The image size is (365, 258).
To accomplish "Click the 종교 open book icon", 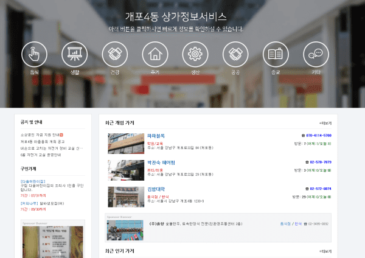I will (x=276, y=54).
